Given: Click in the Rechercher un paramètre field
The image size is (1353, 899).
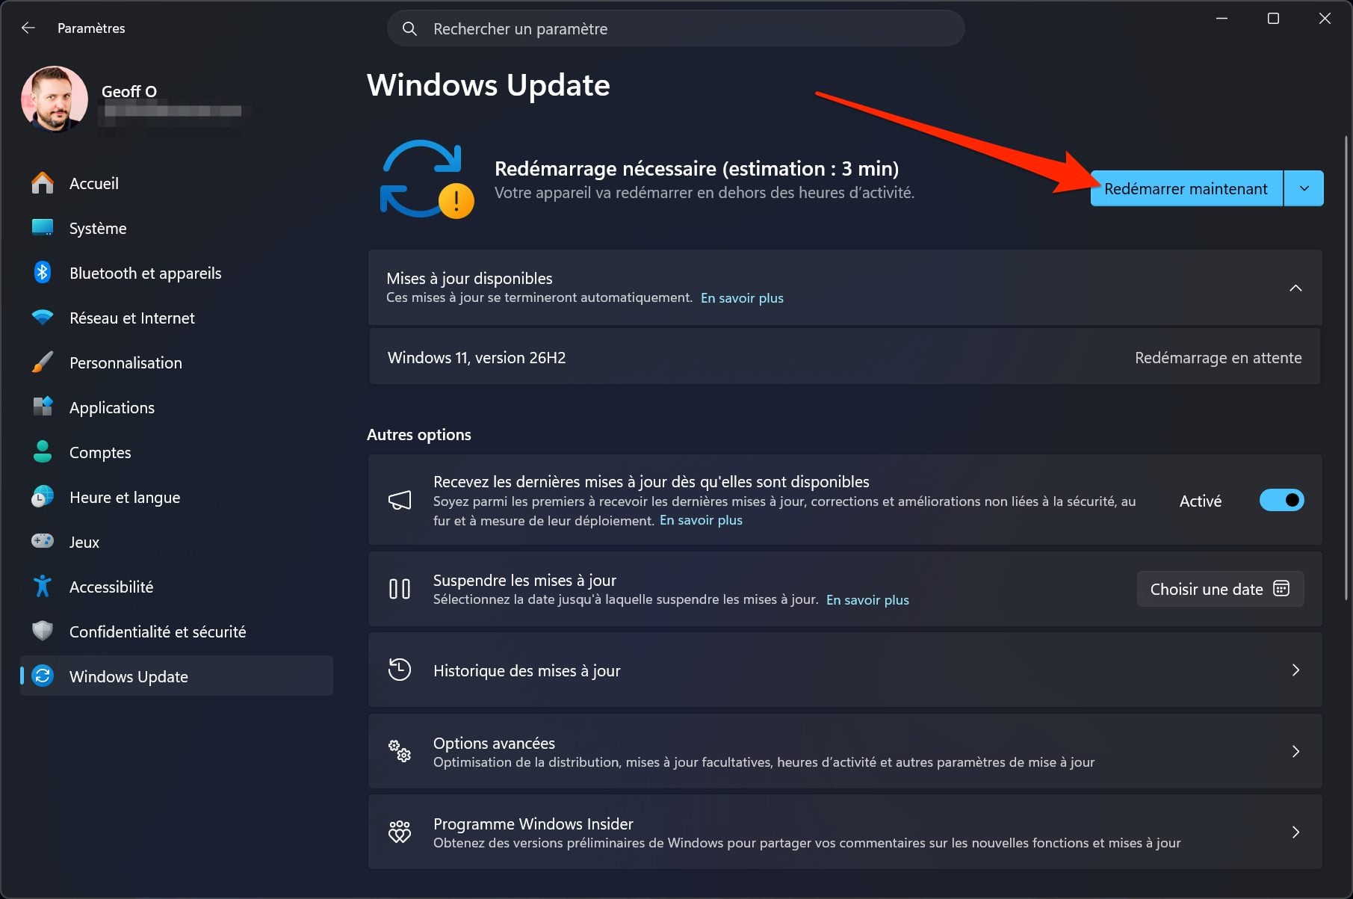Looking at the screenshot, I should click(676, 28).
